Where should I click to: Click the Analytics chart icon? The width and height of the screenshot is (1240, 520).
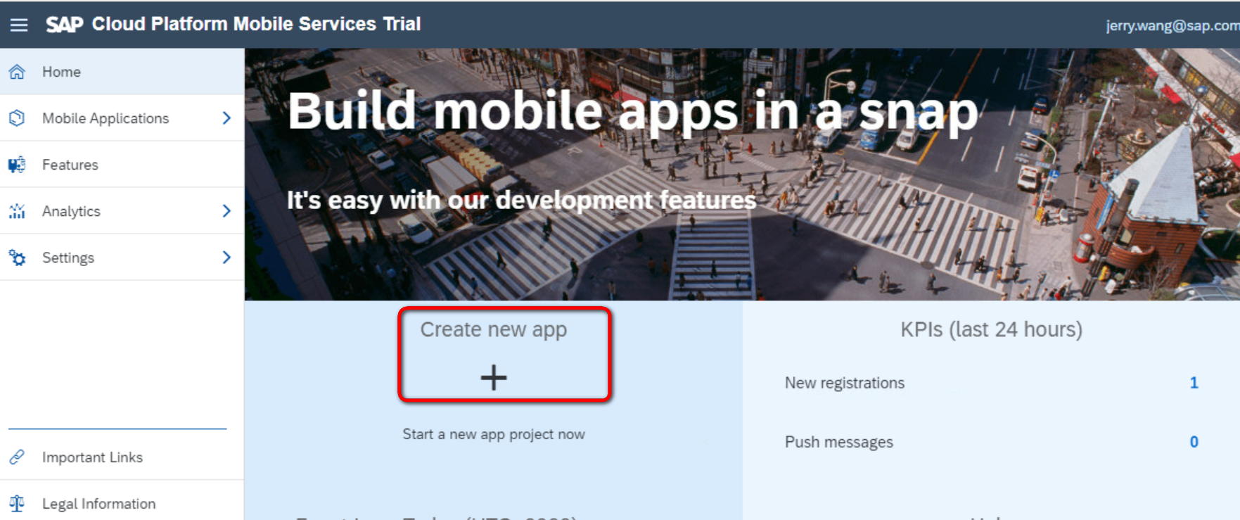pyautogui.click(x=17, y=211)
